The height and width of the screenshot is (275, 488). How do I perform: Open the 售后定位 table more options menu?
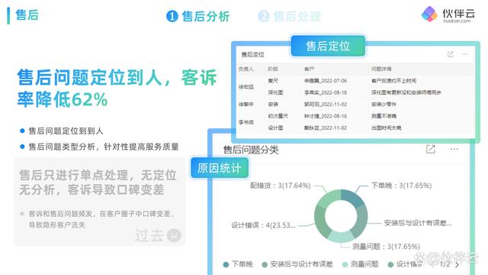tap(465, 54)
